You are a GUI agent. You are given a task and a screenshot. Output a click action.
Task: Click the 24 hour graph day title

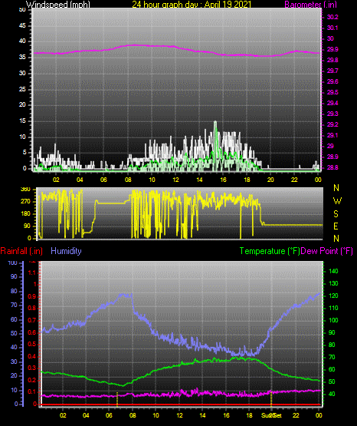(192, 5)
